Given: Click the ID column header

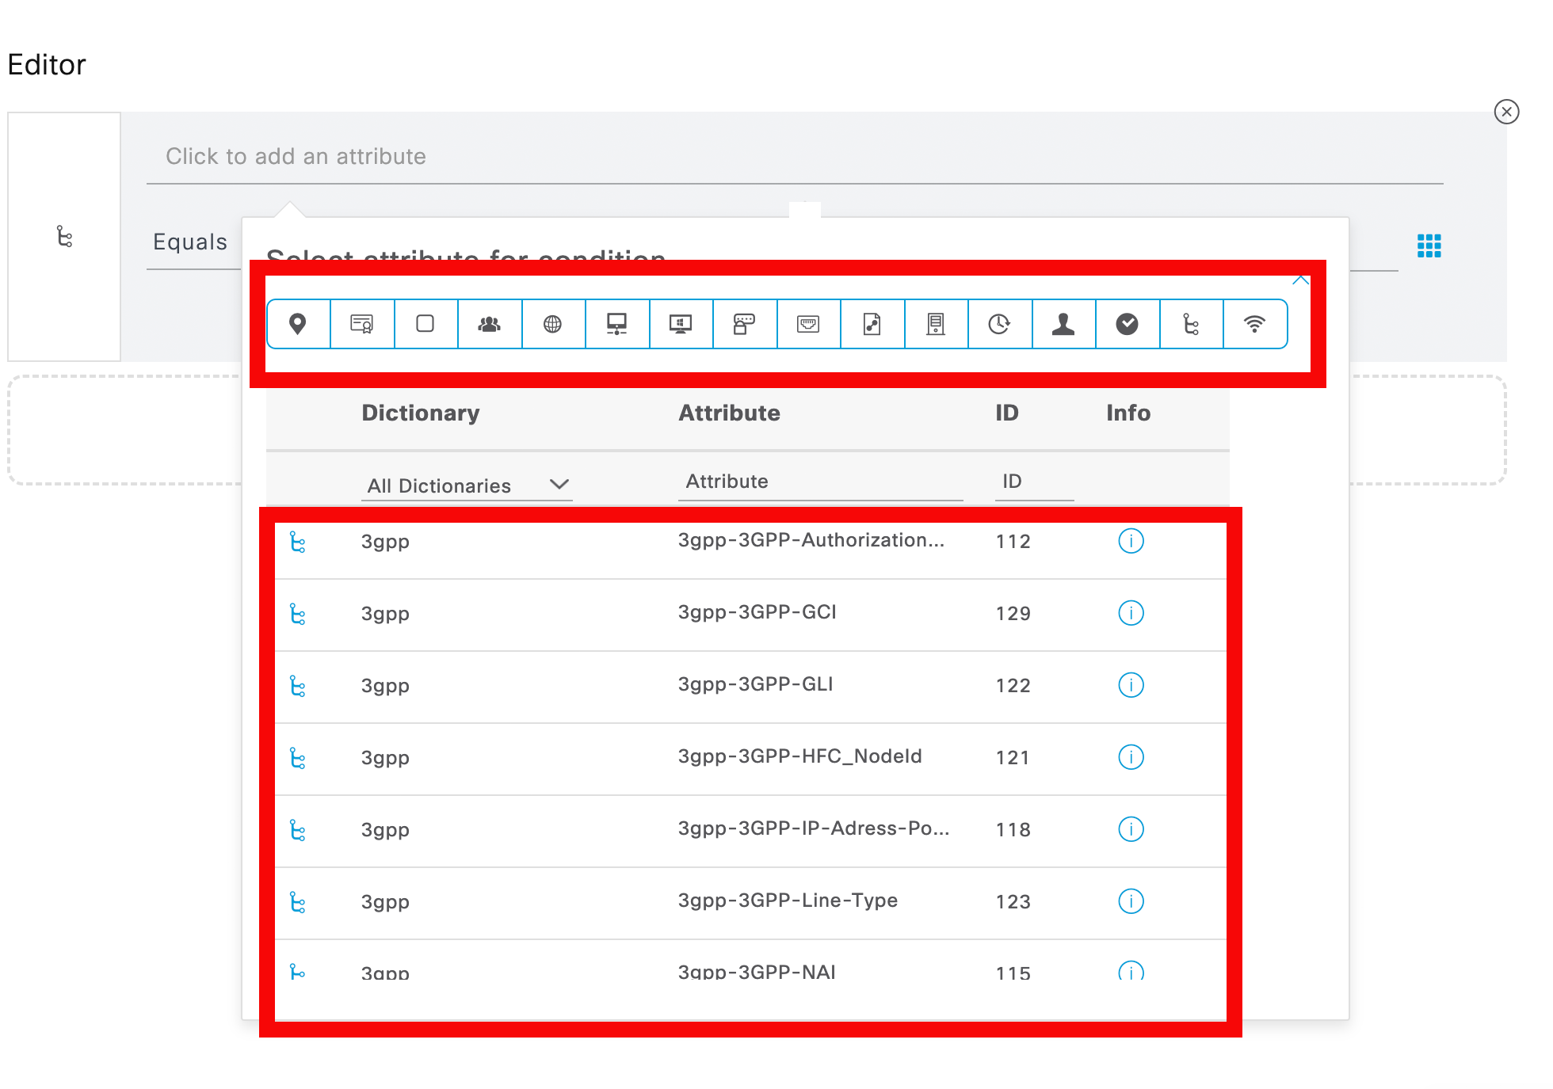Looking at the screenshot, I should (x=1007, y=413).
